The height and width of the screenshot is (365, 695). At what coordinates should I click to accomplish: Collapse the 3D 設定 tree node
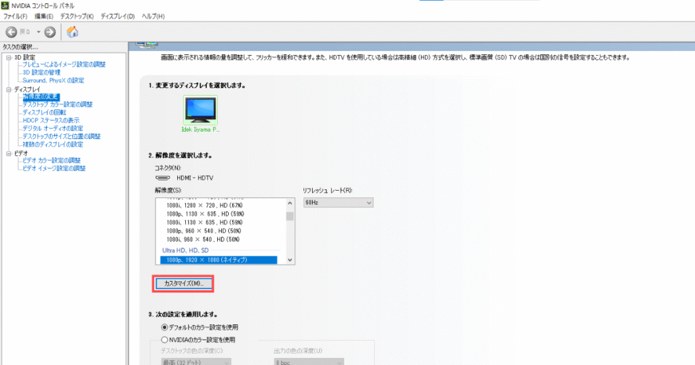coord(8,58)
